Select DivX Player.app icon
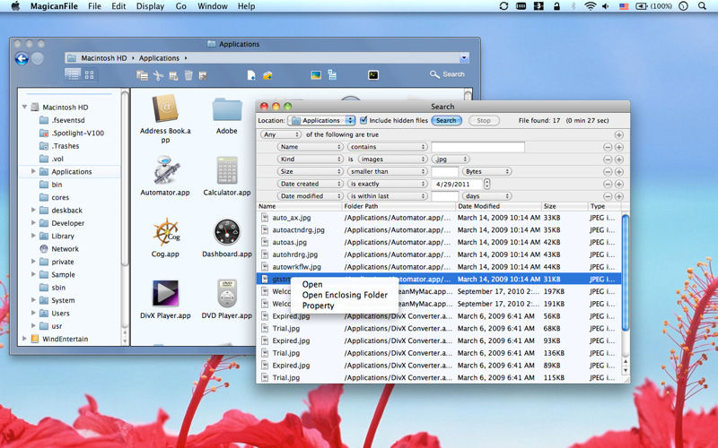 tap(165, 293)
